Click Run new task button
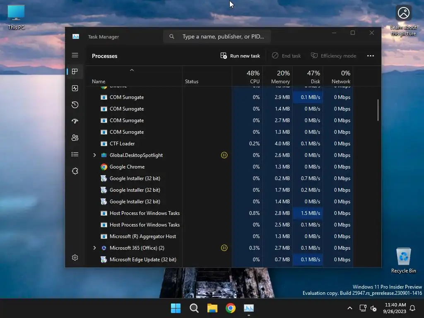Image resolution: width=424 pixels, height=318 pixels. coord(240,56)
